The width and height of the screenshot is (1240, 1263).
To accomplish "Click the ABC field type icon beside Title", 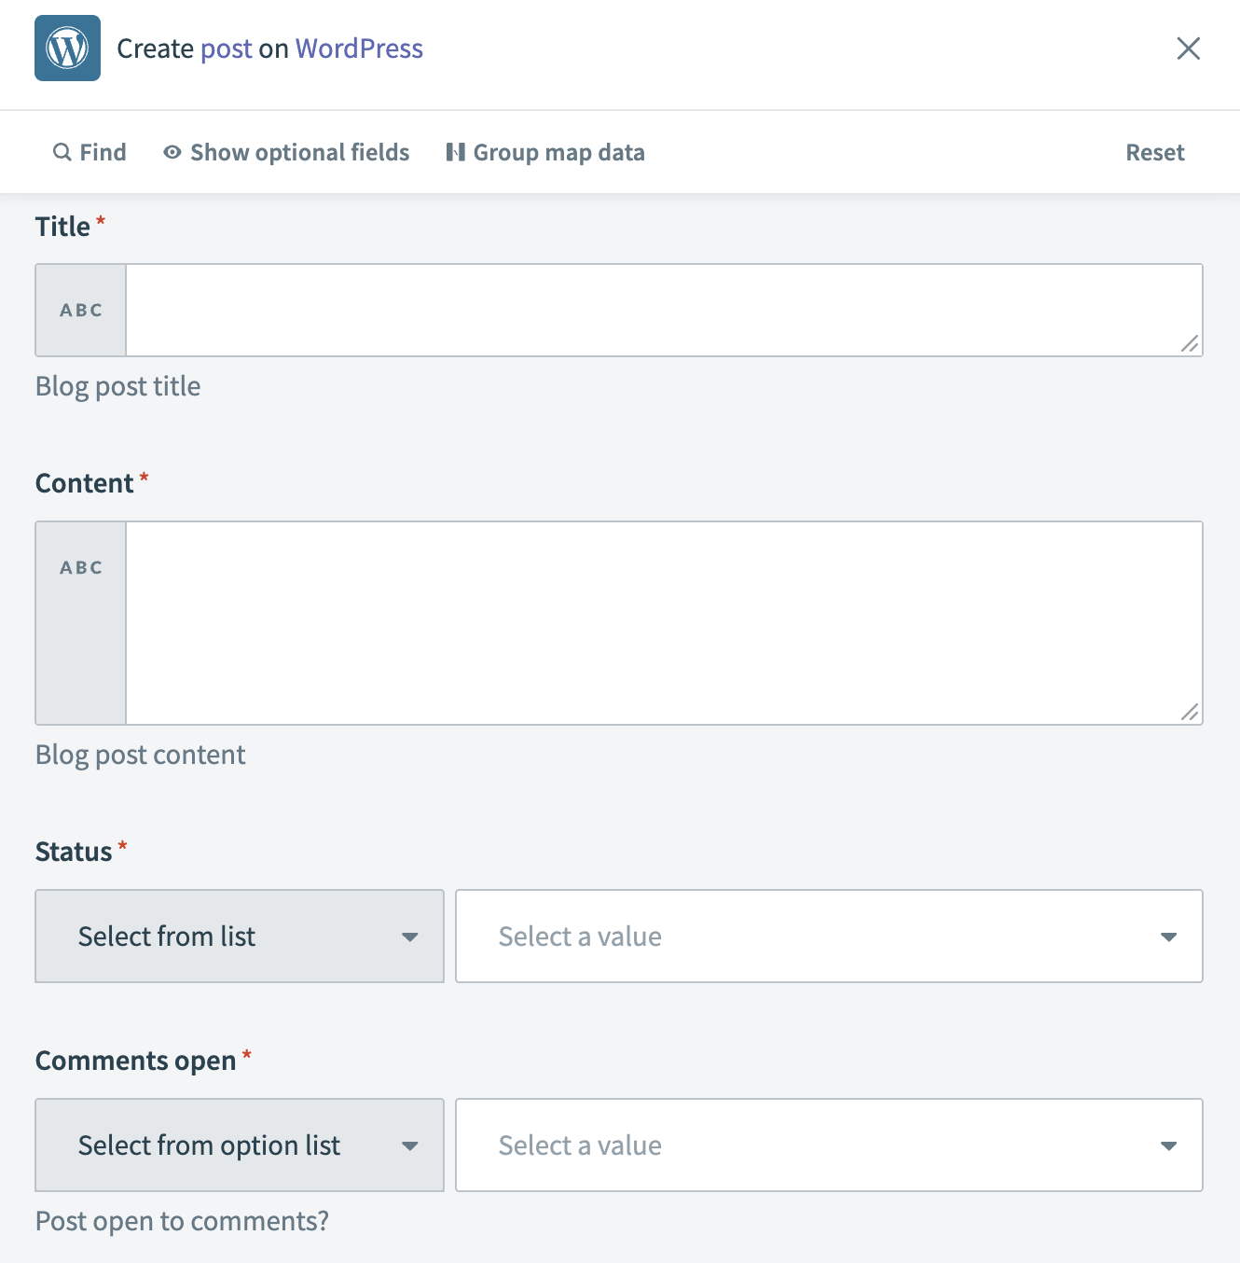I will pos(80,310).
